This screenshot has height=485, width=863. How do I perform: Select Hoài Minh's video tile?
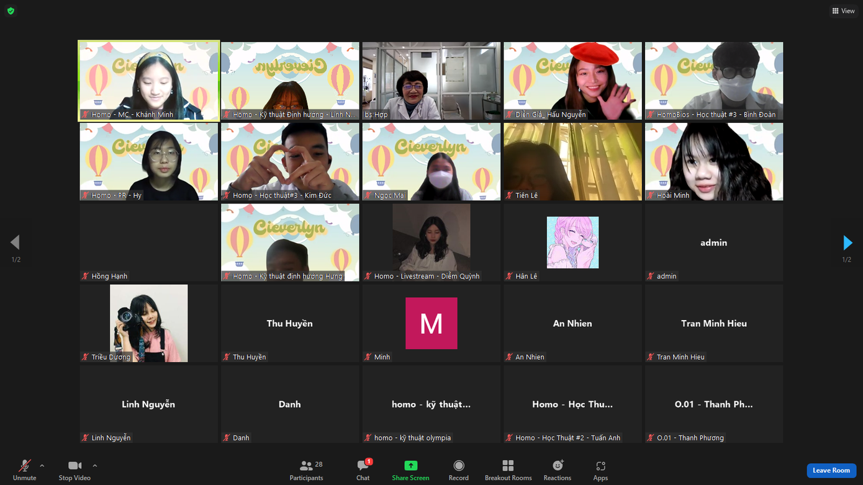(x=713, y=161)
